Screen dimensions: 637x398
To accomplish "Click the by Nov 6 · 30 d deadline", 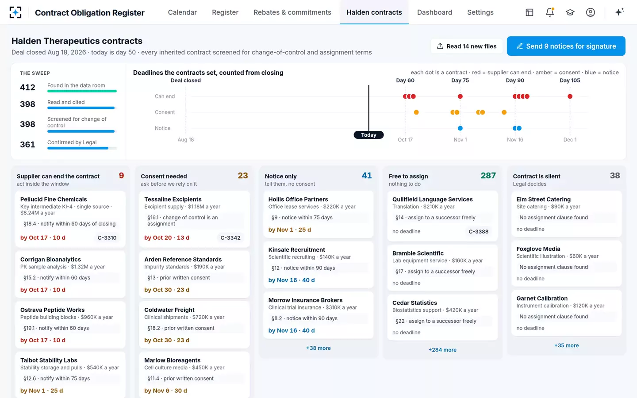I will point(165,390).
